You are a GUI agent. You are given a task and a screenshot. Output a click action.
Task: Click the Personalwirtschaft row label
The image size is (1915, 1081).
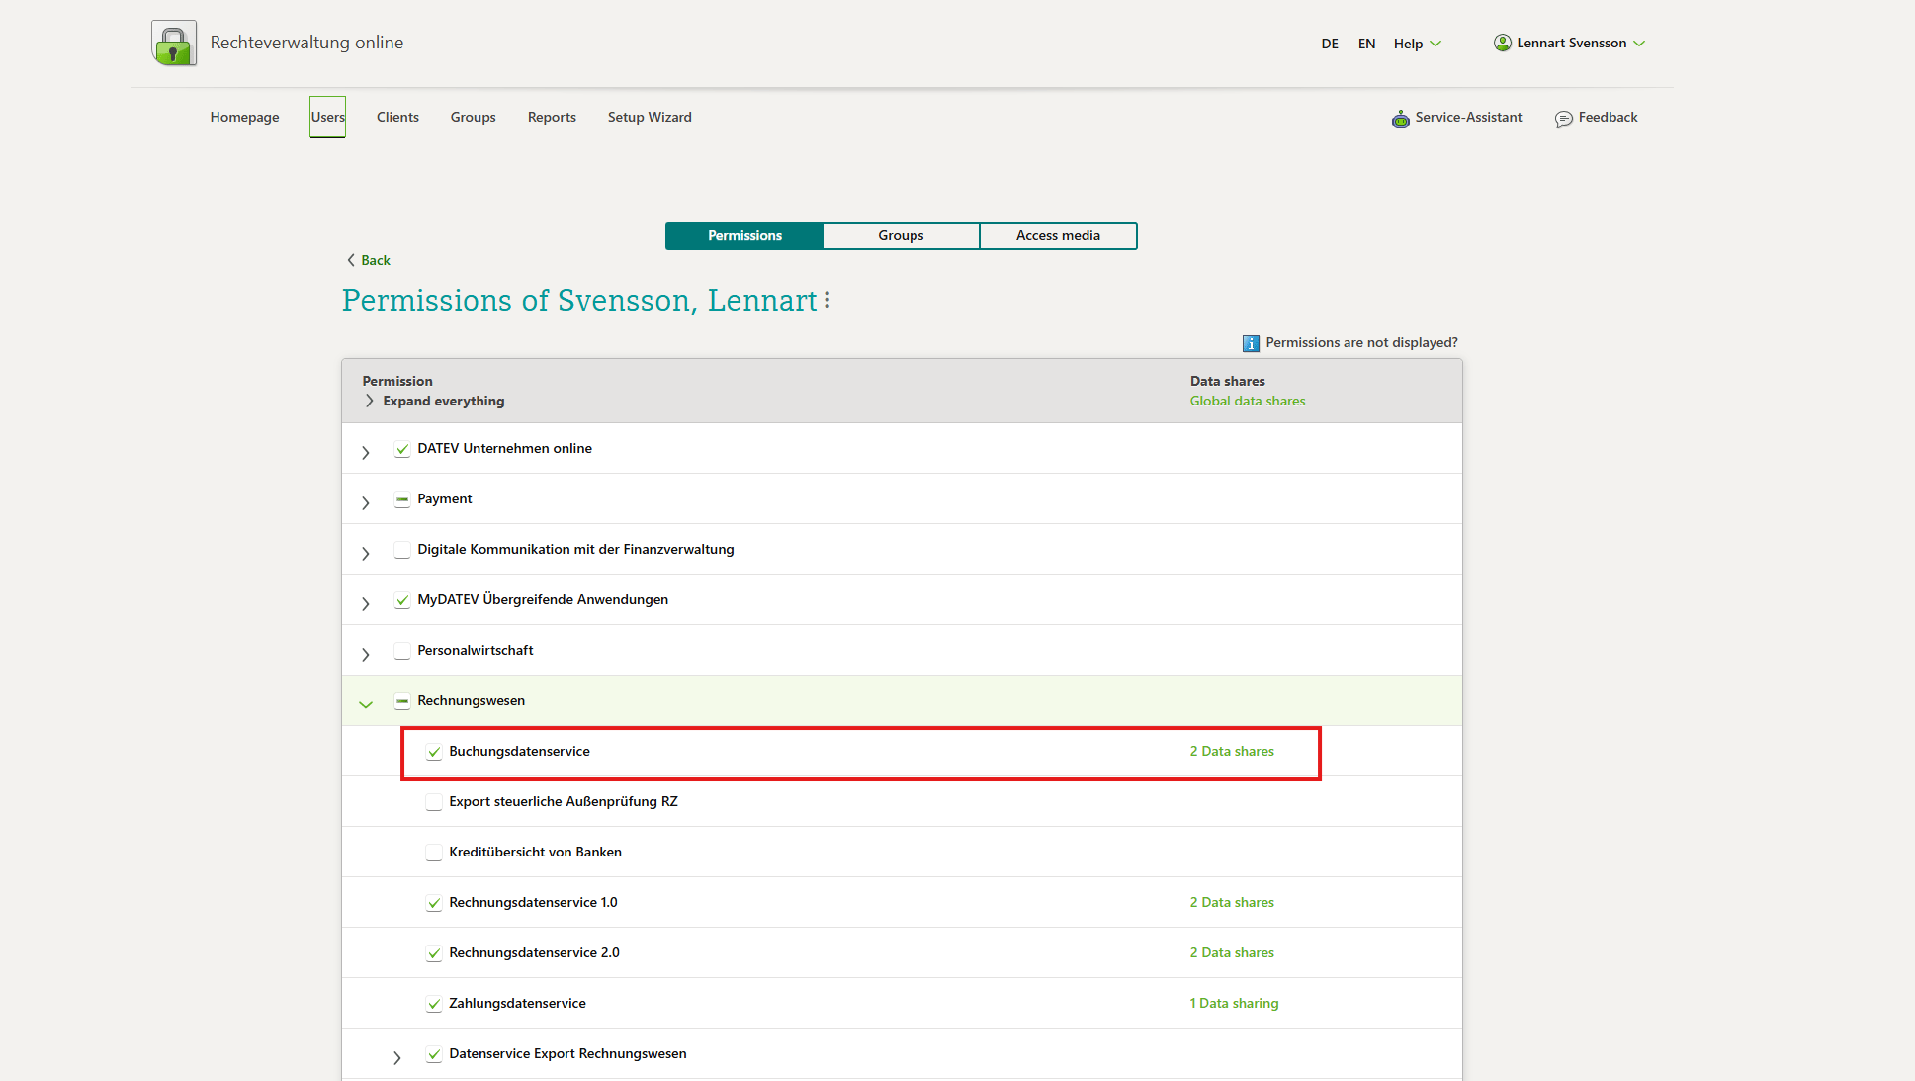475,650
